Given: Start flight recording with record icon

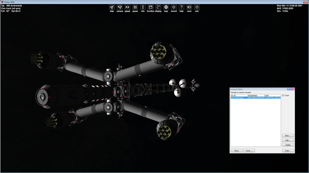Looking at the screenshot, I should point(174,7).
